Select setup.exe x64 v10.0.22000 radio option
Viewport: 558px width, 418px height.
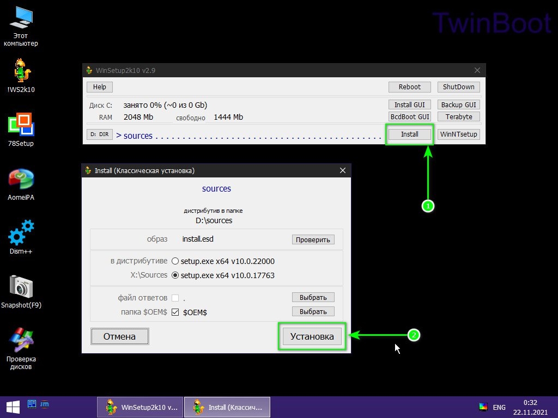coord(175,261)
